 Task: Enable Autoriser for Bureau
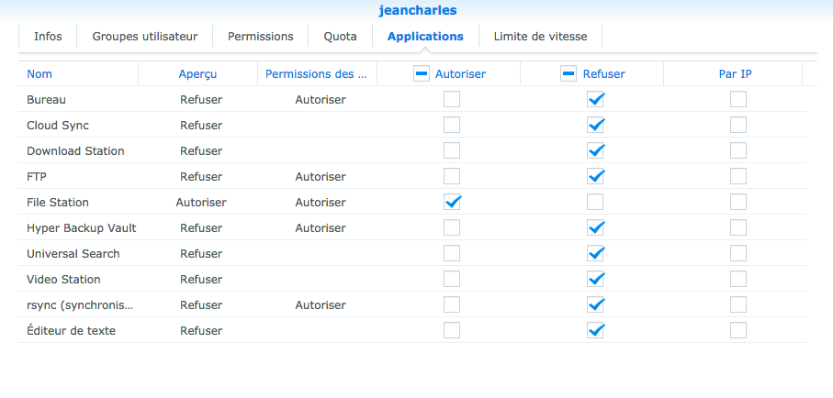tap(452, 99)
